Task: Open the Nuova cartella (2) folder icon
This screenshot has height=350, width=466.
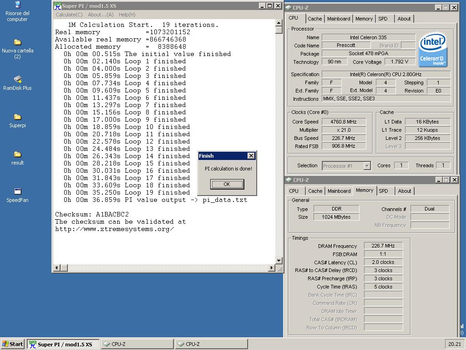Action: tap(17, 49)
